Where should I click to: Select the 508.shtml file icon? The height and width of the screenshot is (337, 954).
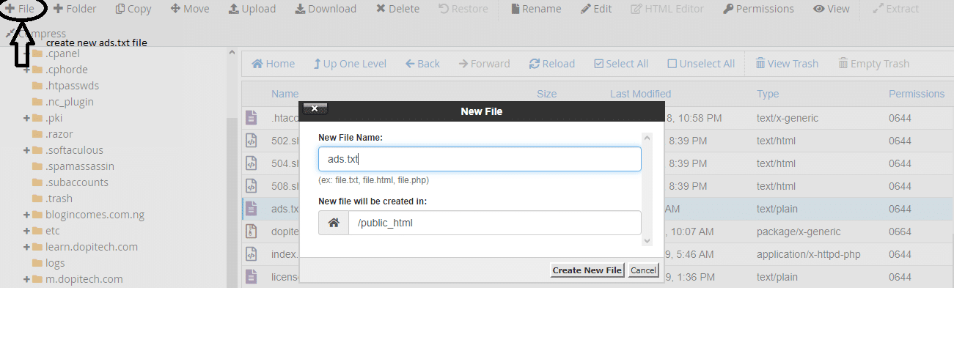(252, 185)
